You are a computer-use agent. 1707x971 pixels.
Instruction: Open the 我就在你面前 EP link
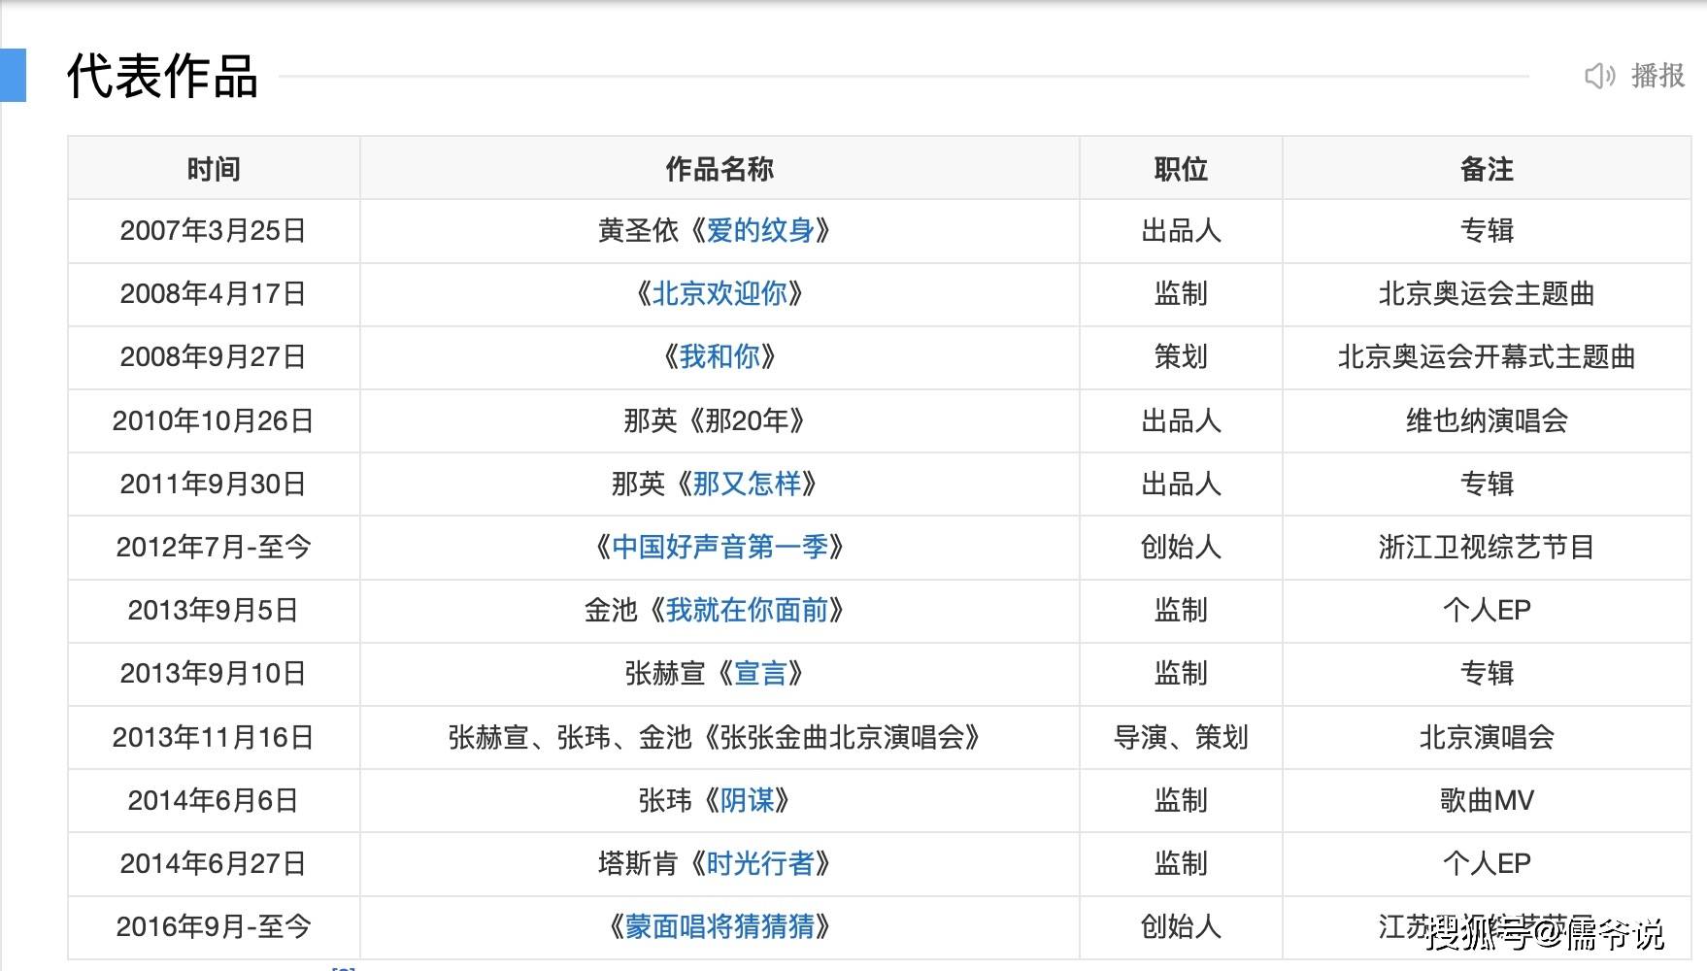747,610
